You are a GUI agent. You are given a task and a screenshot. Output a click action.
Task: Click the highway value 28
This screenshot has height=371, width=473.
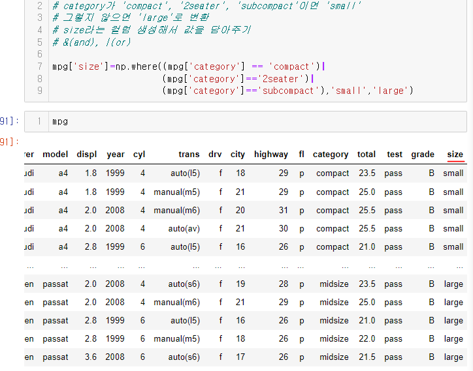coord(284,284)
